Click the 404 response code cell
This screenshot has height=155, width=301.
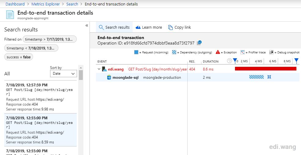pyautogui.click(x=192, y=69)
